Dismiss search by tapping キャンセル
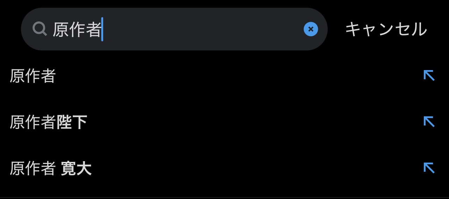Screen dimensions: 449x199 [386, 29]
